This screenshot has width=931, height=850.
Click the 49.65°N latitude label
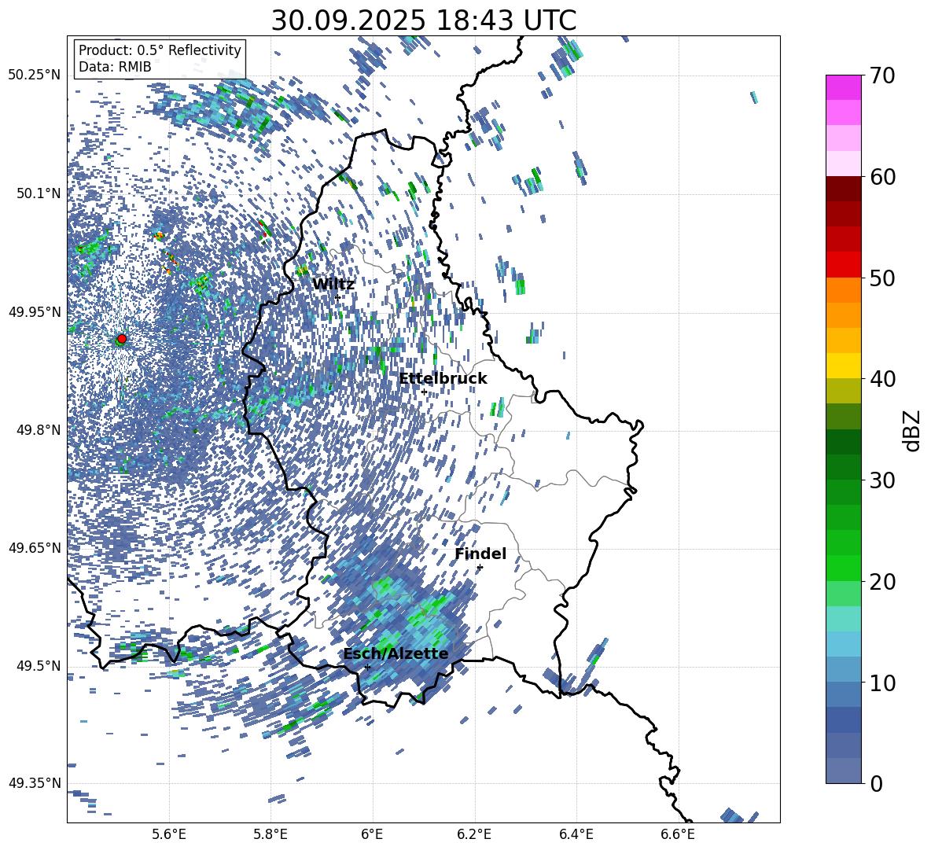point(35,547)
